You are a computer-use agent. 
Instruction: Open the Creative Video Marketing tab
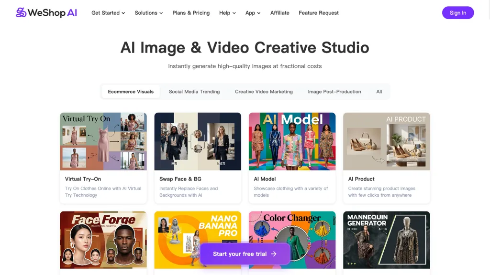pyautogui.click(x=264, y=91)
